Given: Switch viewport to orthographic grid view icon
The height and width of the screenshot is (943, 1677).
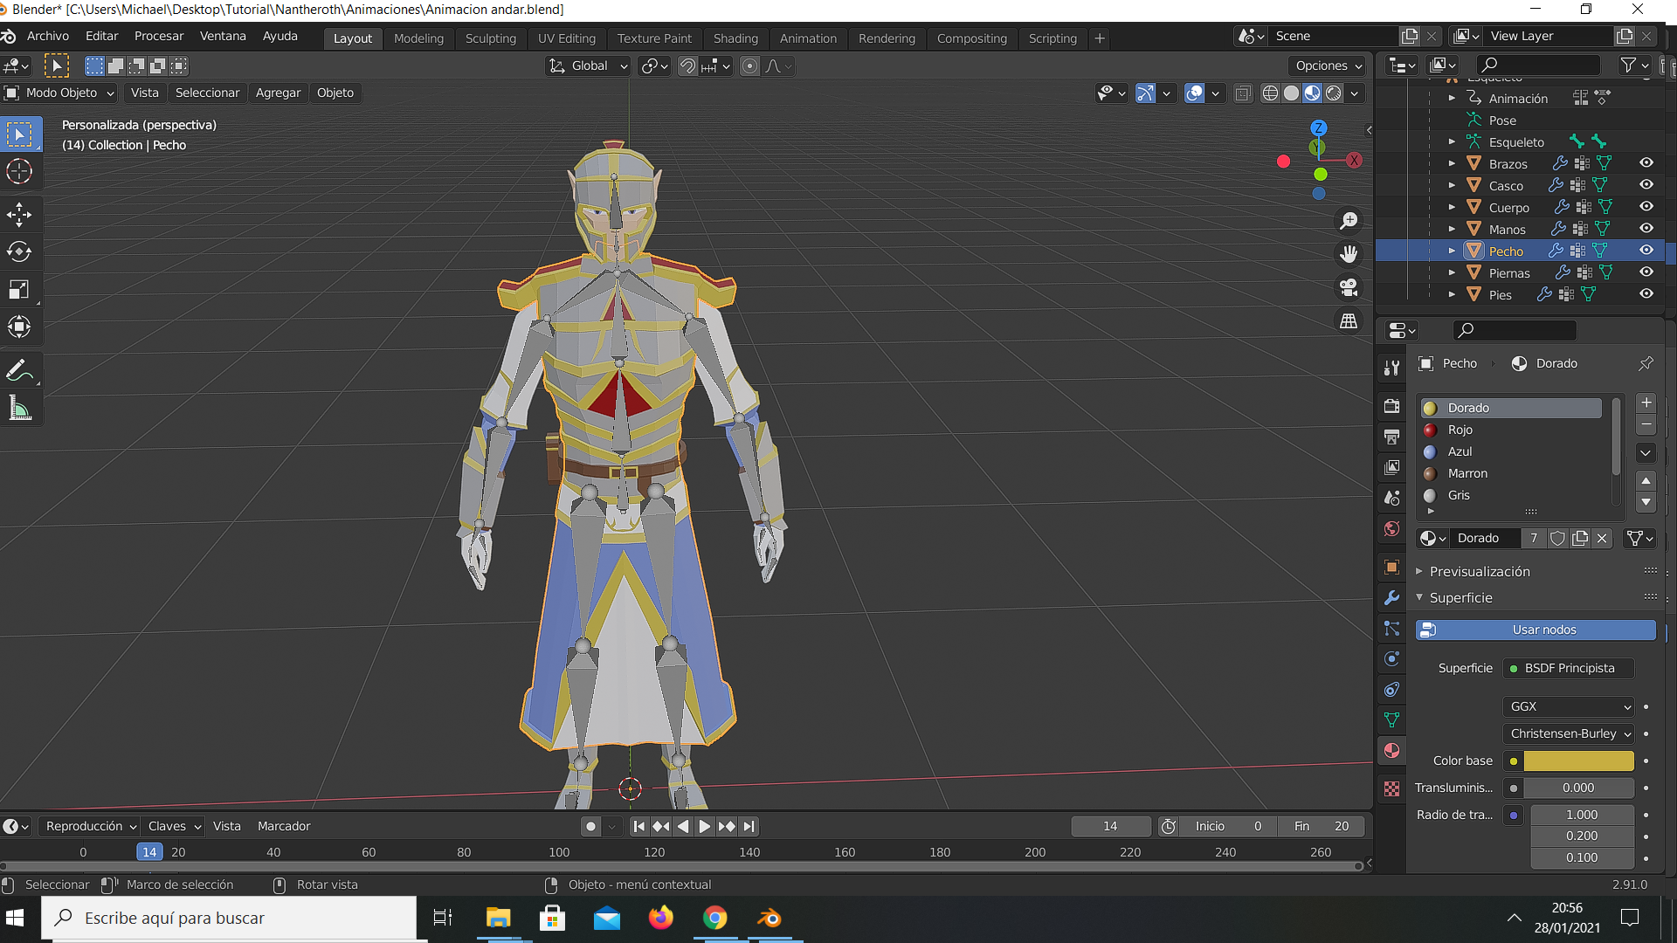Looking at the screenshot, I should tap(1349, 321).
